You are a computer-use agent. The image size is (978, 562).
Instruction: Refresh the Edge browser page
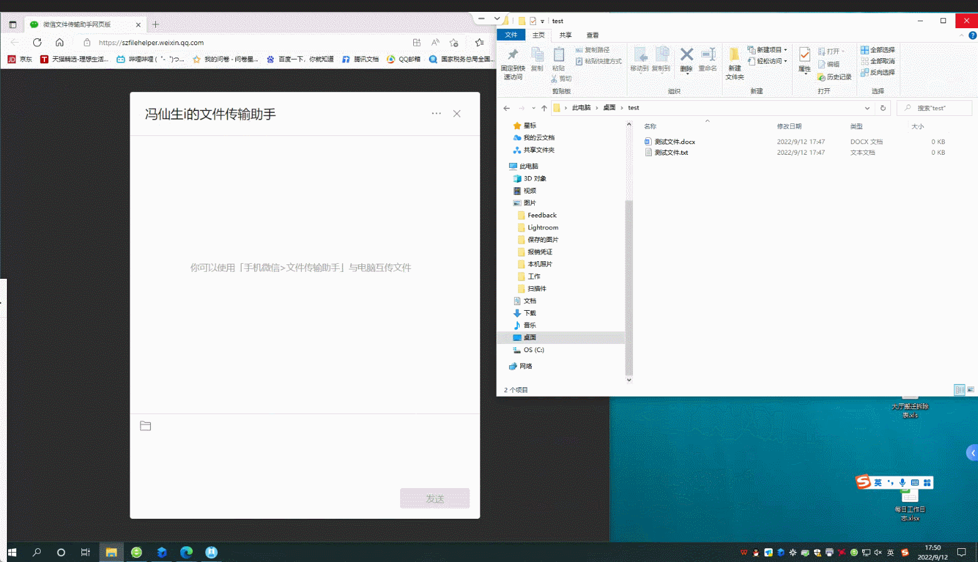37,43
